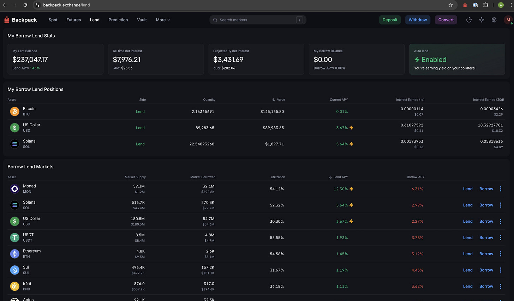Click Borrow APY column header

416,177
